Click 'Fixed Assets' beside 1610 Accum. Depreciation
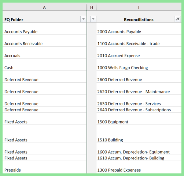Image resolution: width=184 pixels, height=176 pixels. pos(44,158)
